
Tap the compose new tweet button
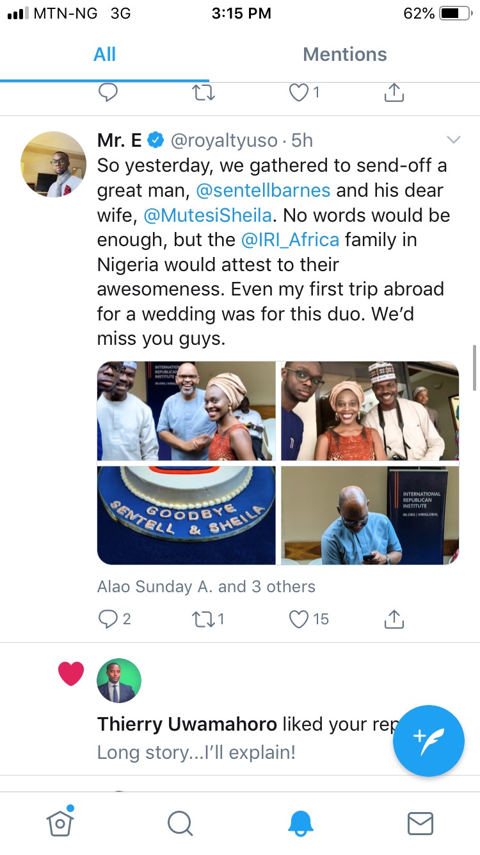coord(428,741)
